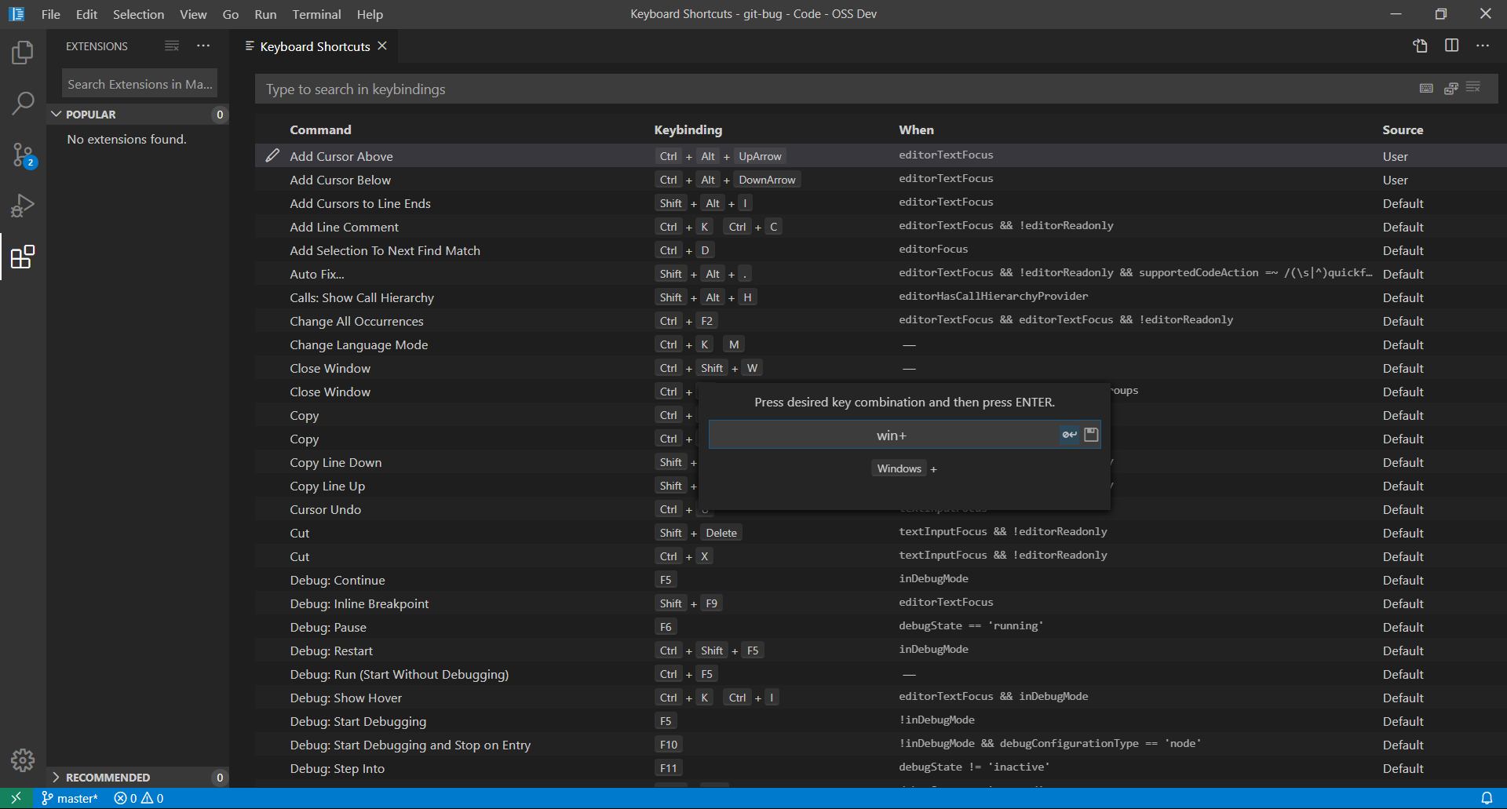Open the View menu
The width and height of the screenshot is (1507, 809).
(x=193, y=14)
